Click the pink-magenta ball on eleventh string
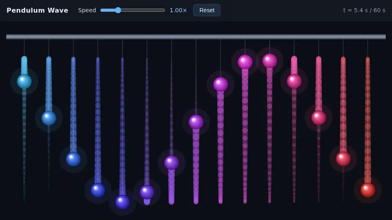392x220 pixels. coord(269,61)
